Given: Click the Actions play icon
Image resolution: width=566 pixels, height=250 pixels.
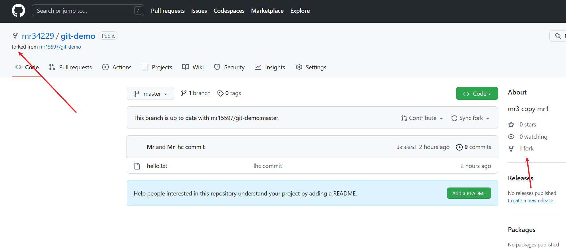Looking at the screenshot, I should pyautogui.click(x=105, y=67).
